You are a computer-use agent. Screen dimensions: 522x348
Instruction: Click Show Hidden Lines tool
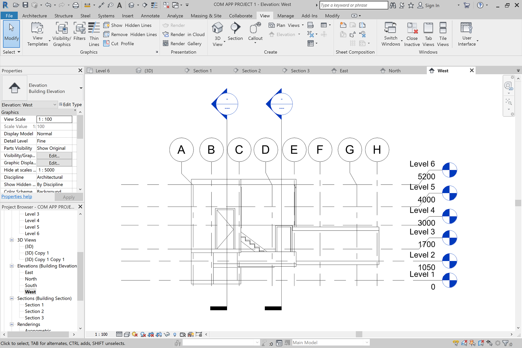click(127, 25)
